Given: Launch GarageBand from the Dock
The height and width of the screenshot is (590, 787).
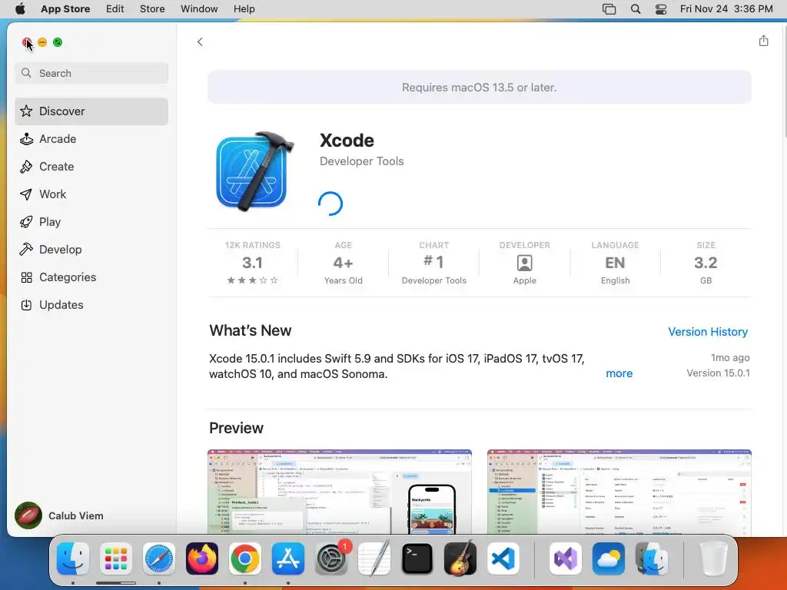Looking at the screenshot, I should 460,558.
